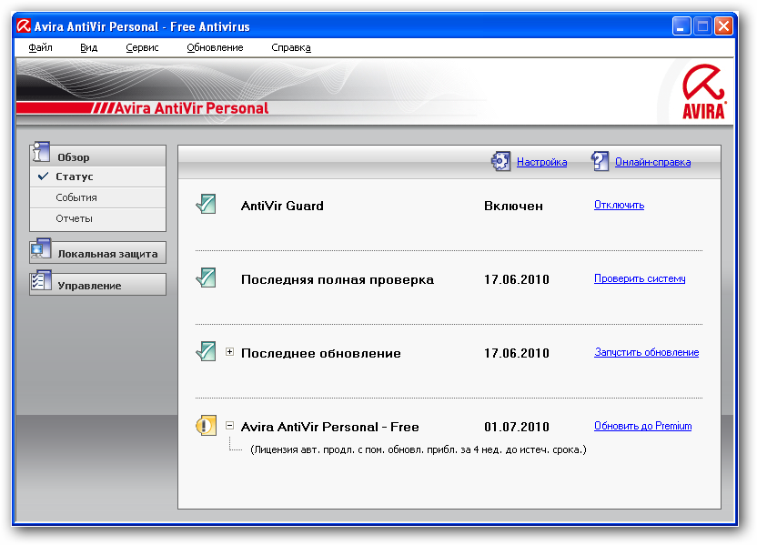Click the green check icon for AntiVir Guard

pyautogui.click(x=207, y=204)
